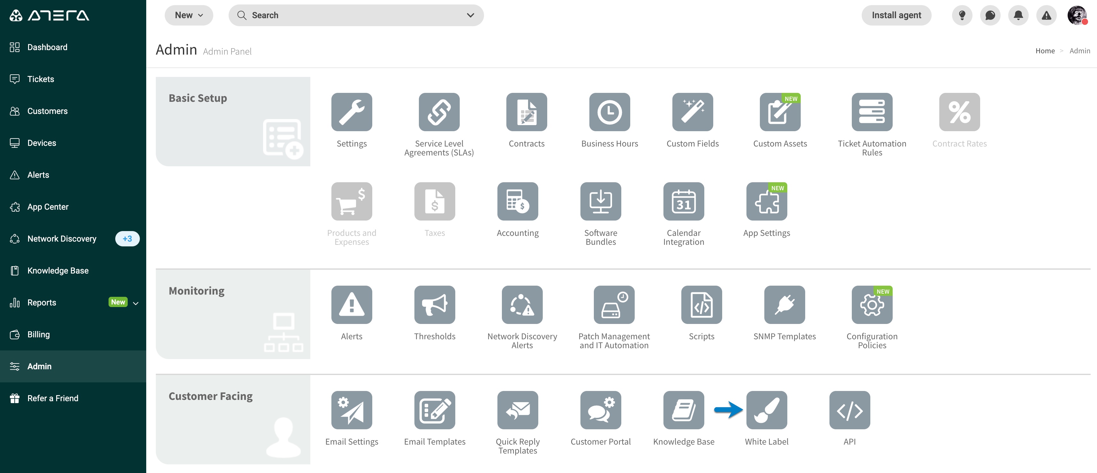Open SNMP Templates plug icon
Viewport: 1097px width, 473px height.
(x=784, y=305)
